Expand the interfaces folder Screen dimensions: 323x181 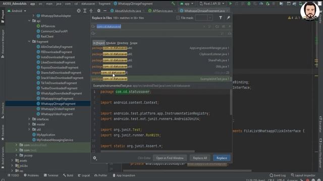[x=29, y=119]
